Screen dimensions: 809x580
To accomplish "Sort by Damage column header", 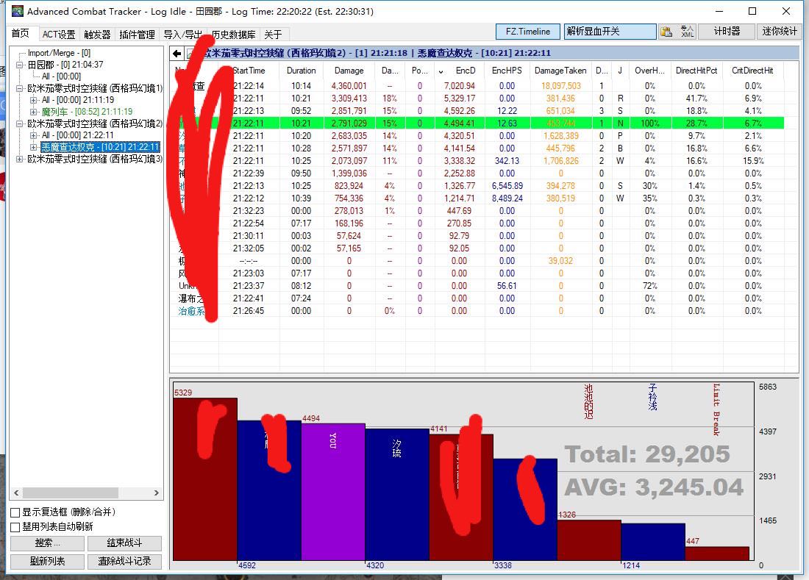I will pyautogui.click(x=349, y=71).
